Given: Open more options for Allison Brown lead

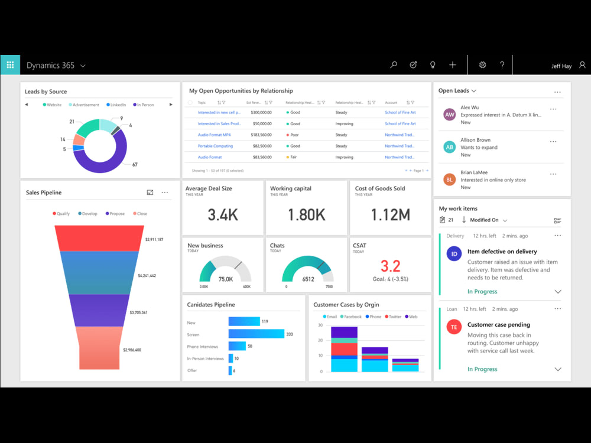Looking at the screenshot, I should tap(553, 142).
